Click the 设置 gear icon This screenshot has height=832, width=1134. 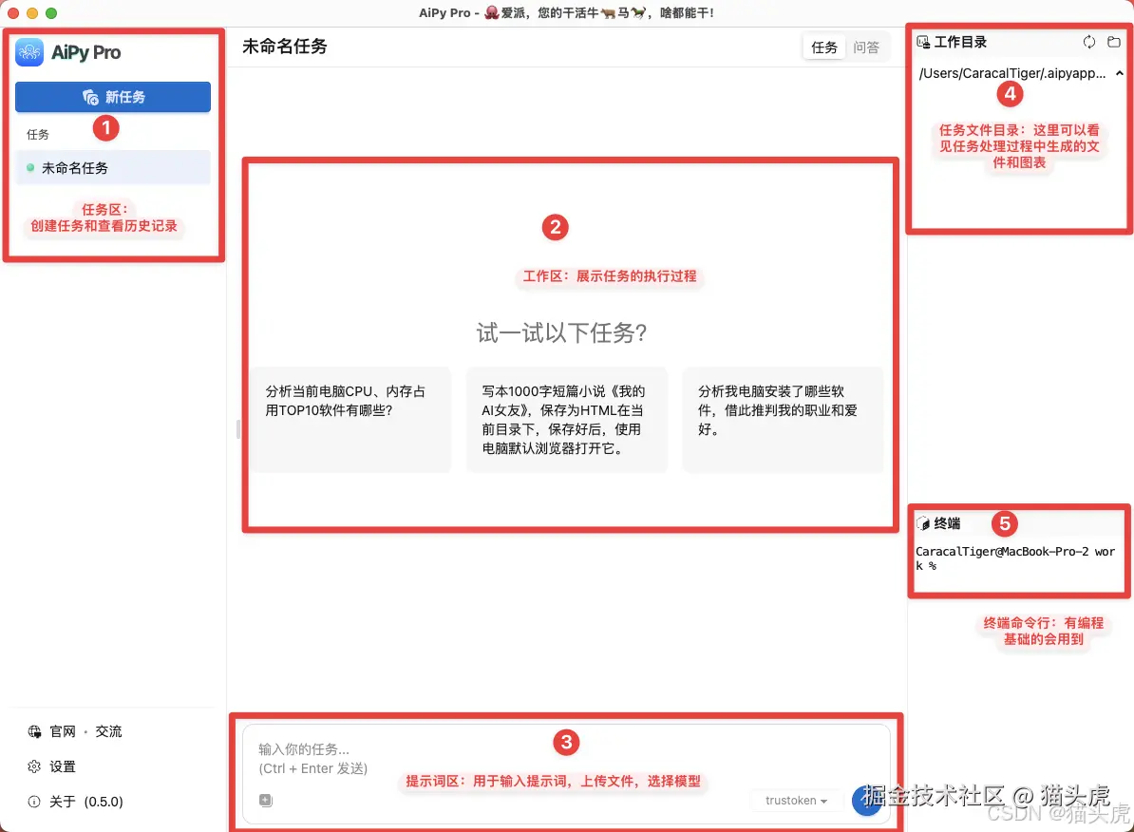(x=34, y=766)
